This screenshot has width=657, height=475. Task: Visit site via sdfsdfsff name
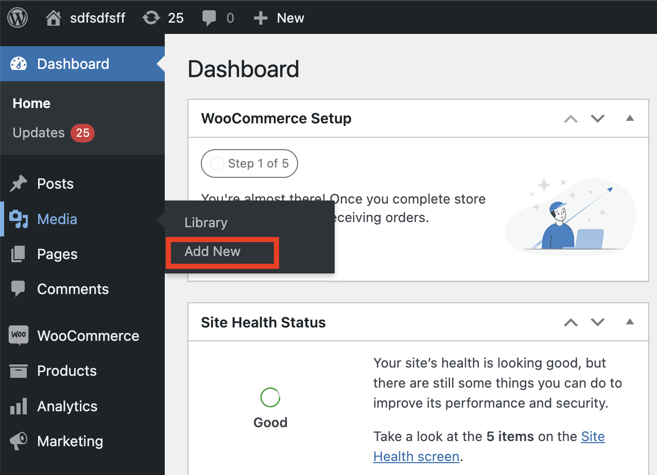(98, 18)
